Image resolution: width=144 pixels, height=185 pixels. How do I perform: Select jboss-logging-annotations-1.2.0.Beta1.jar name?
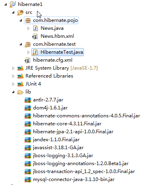point(81,164)
